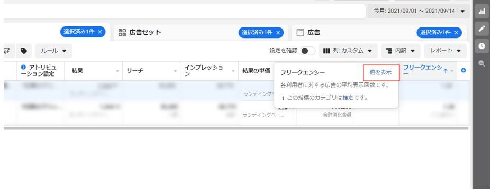Screen dimensions: 491x190
Task: Sort by フリークエンシー column header
Action: (x=422, y=70)
